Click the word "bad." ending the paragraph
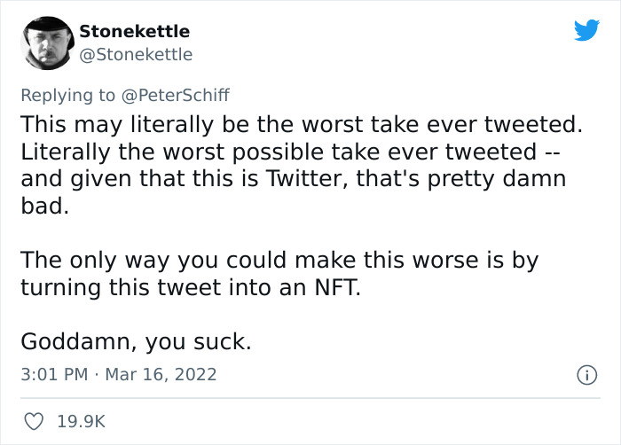 point(43,208)
